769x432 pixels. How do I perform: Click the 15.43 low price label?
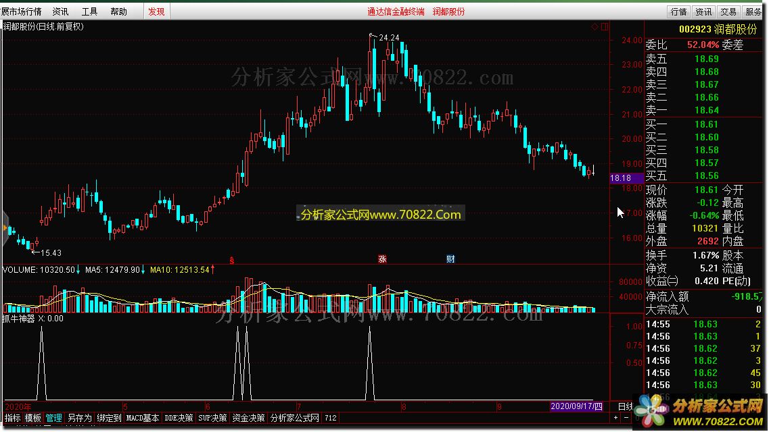[51, 253]
